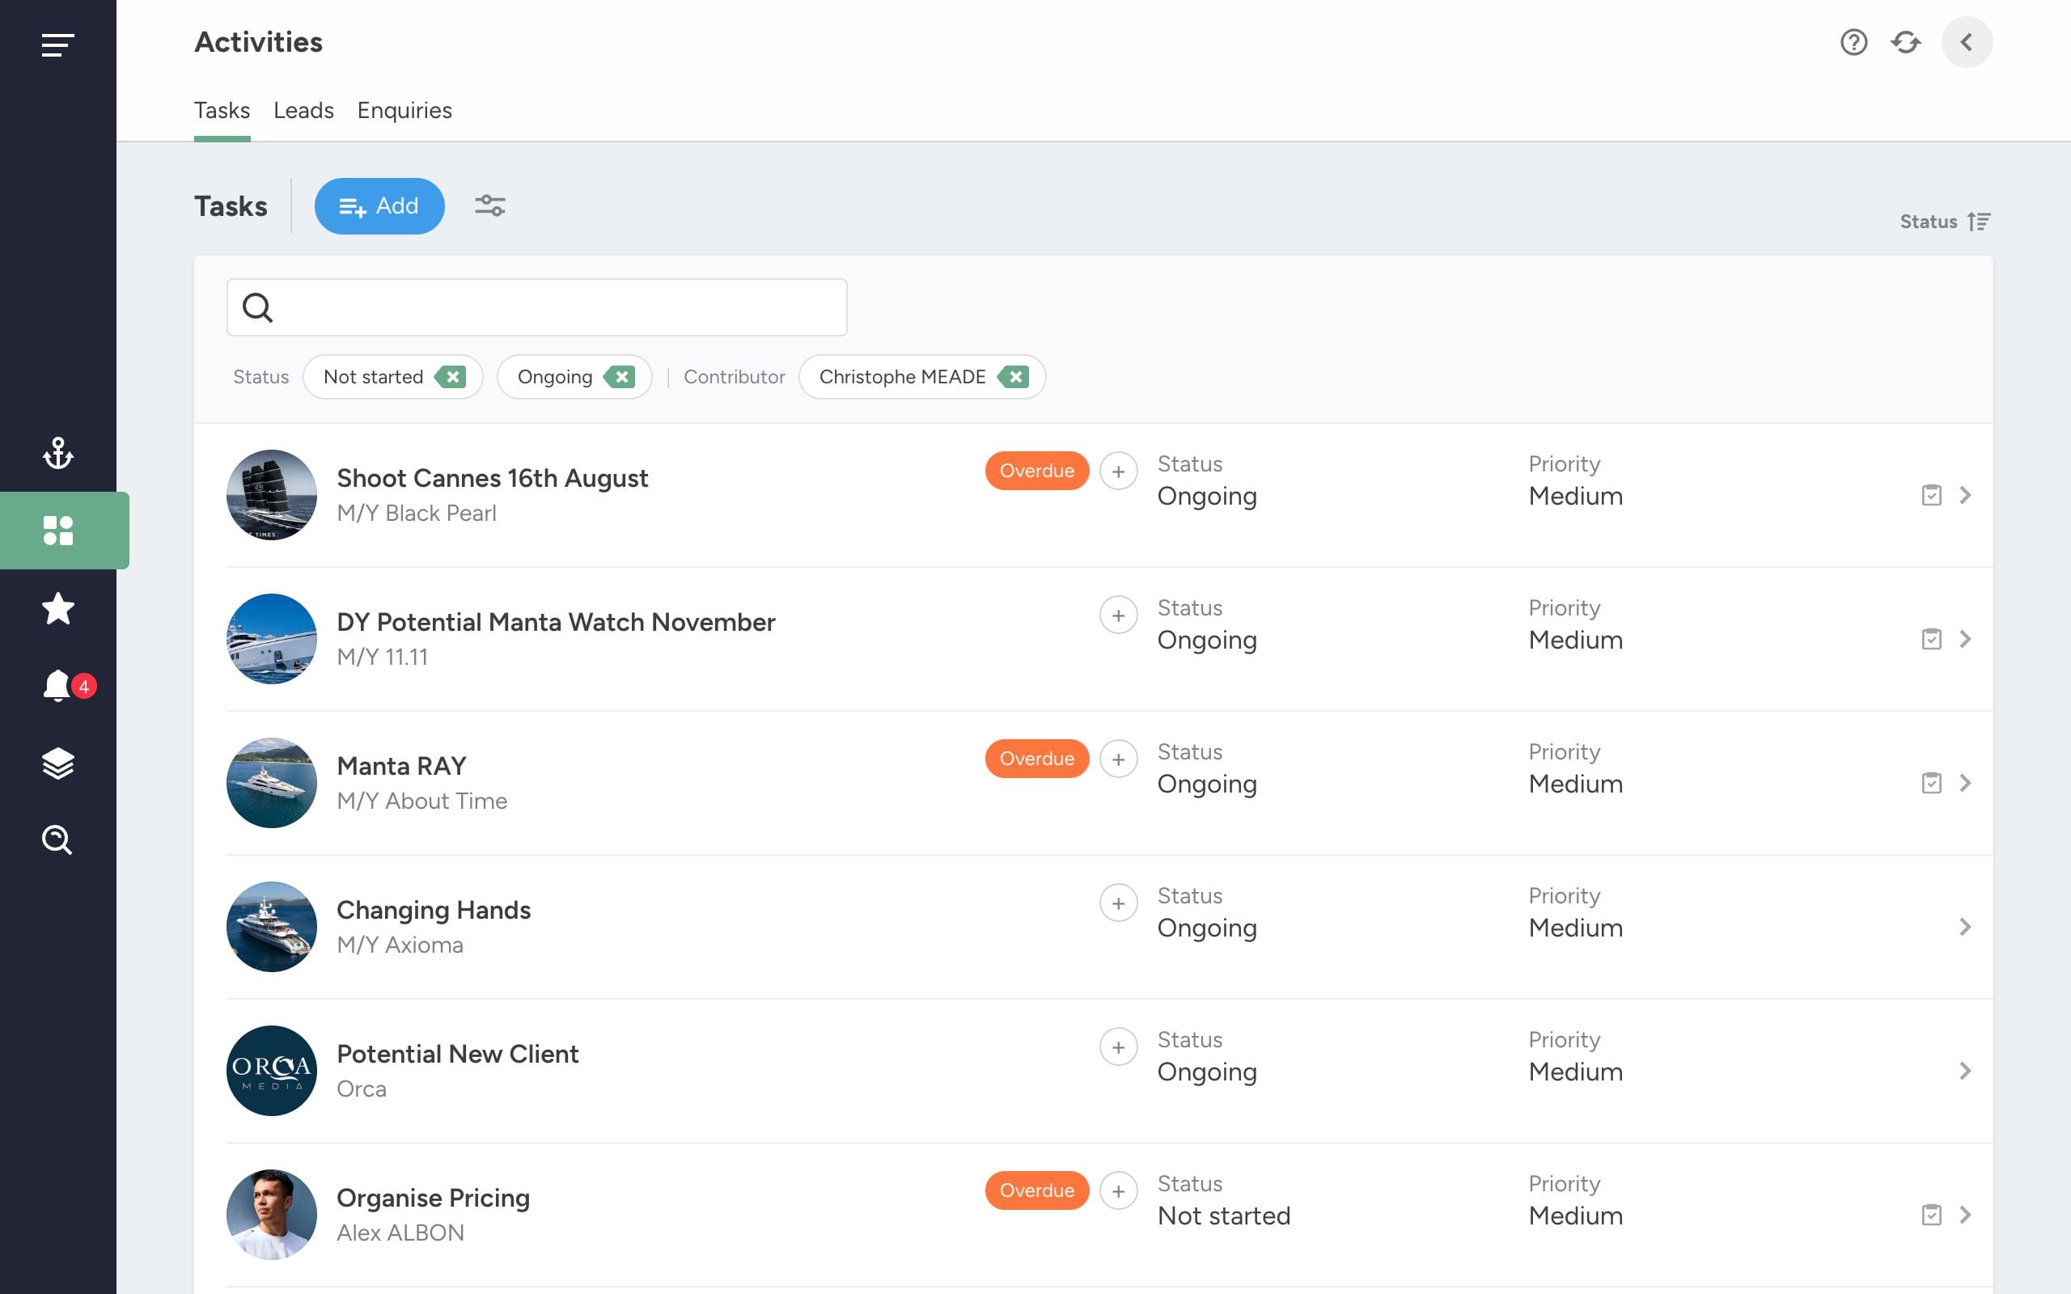Toggle Status sort order

(1945, 222)
